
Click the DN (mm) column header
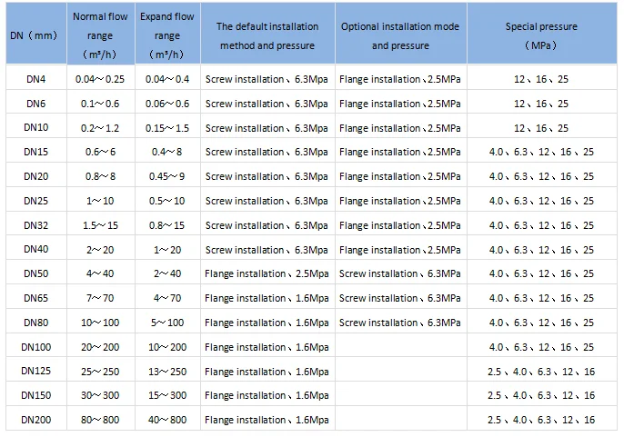[x=36, y=35]
